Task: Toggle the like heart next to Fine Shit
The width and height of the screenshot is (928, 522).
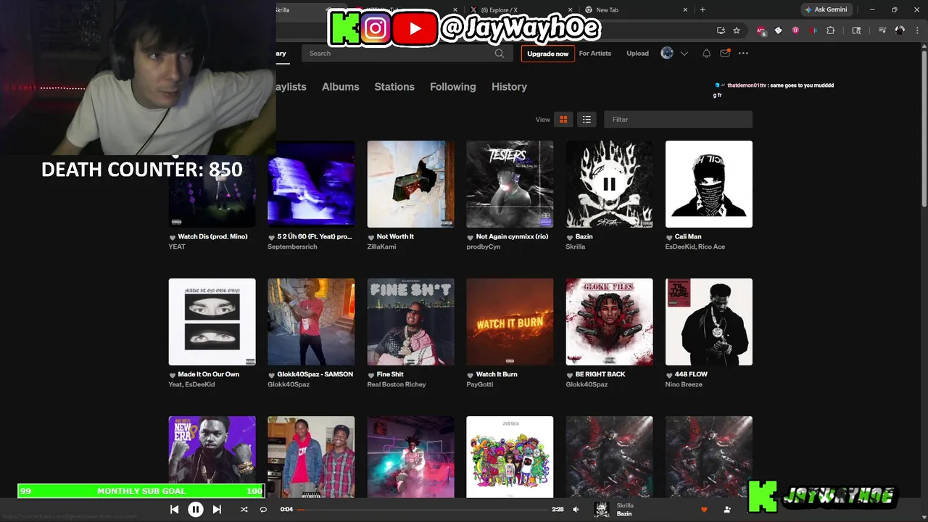Action: click(x=371, y=375)
